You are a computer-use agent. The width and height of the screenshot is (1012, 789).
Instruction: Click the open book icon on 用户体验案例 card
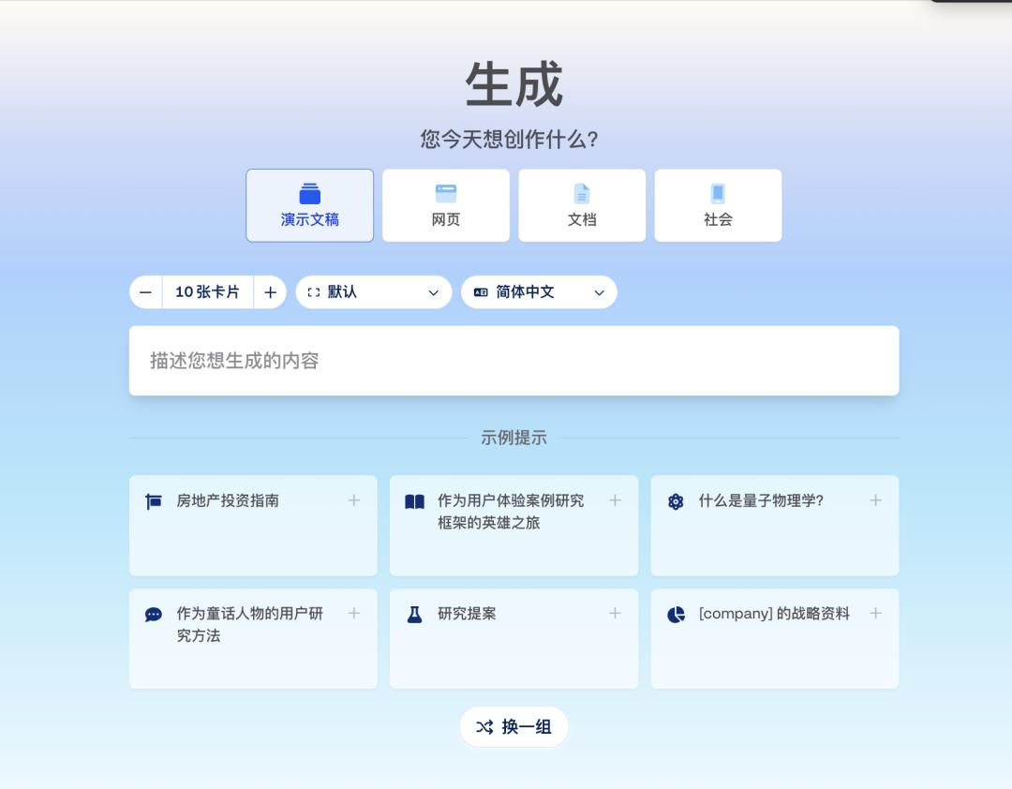point(414,501)
